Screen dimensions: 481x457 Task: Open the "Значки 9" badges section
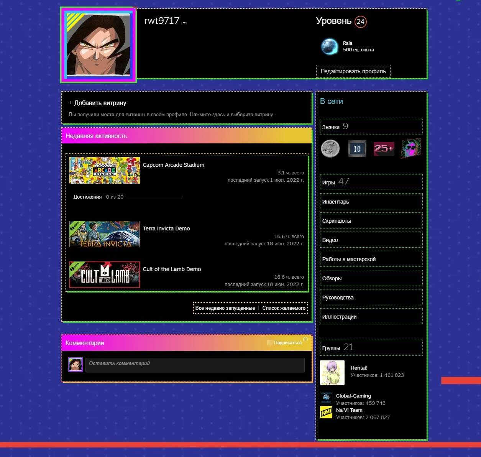click(371, 127)
